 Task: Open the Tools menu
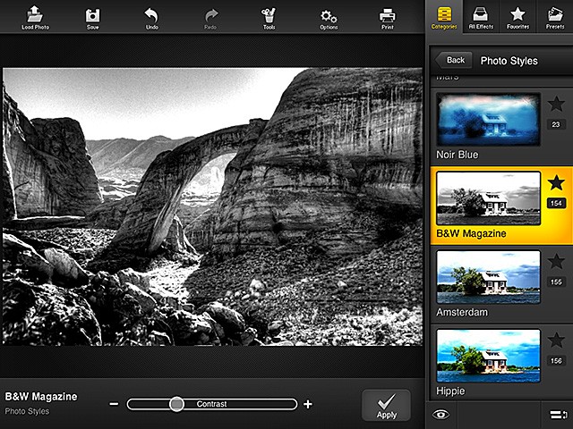pos(269,16)
